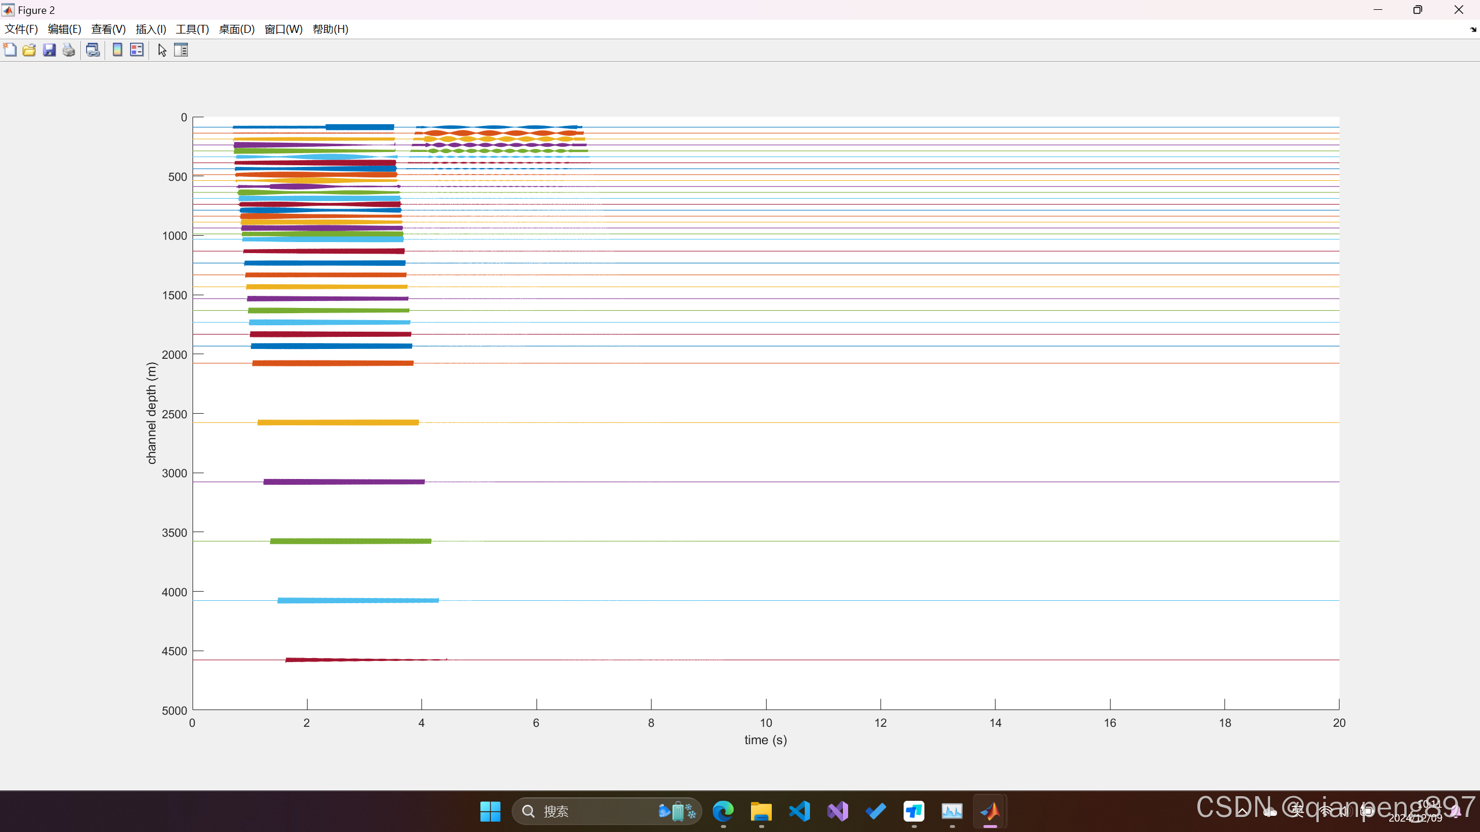This screenshot has width=1480, height=832.
Task: Open the 文件(F) menu
Action: click(x=21, y=29)
